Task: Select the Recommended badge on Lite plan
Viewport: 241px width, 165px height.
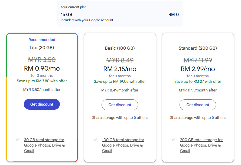Action: click(x=42, y=40)
